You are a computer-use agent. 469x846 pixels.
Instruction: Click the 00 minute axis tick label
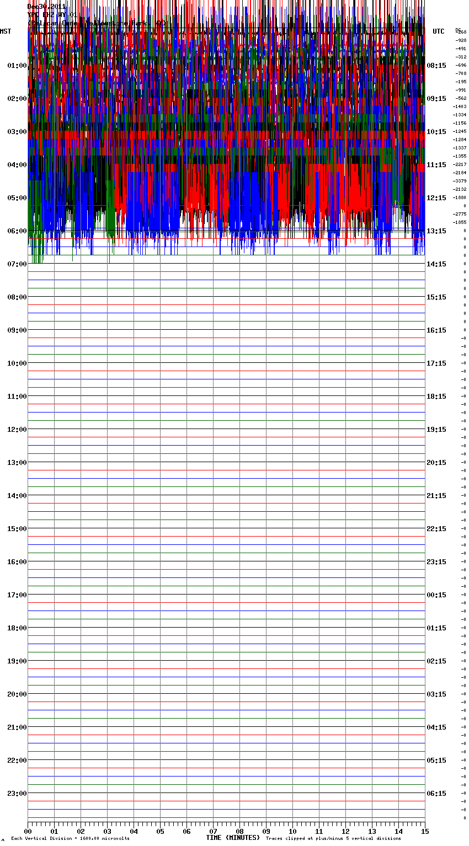pyautogui.click(x=28, y=831)
